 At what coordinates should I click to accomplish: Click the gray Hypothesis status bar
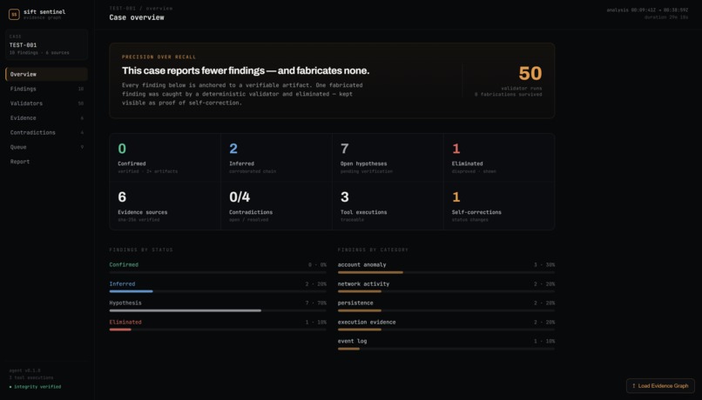185,310
